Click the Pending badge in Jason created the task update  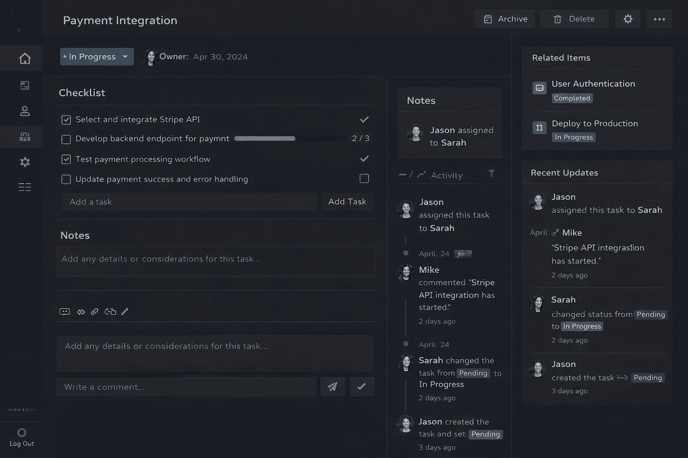click(648, 377)
